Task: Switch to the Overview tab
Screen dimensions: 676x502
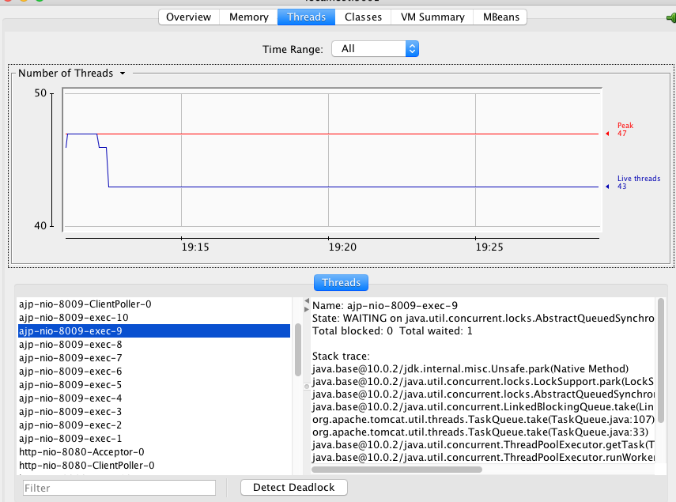Action: pyautogui.click(x=188, y=17)
